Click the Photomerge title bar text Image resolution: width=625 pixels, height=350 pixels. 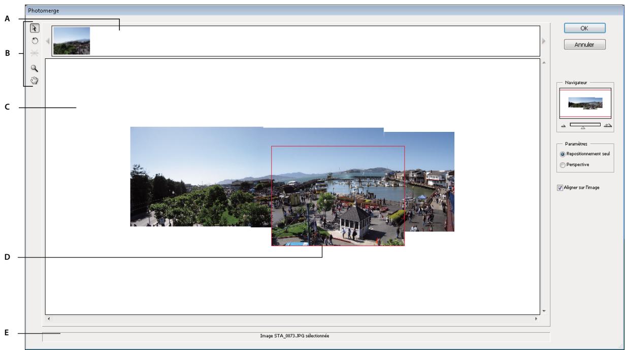coord(43,10)
